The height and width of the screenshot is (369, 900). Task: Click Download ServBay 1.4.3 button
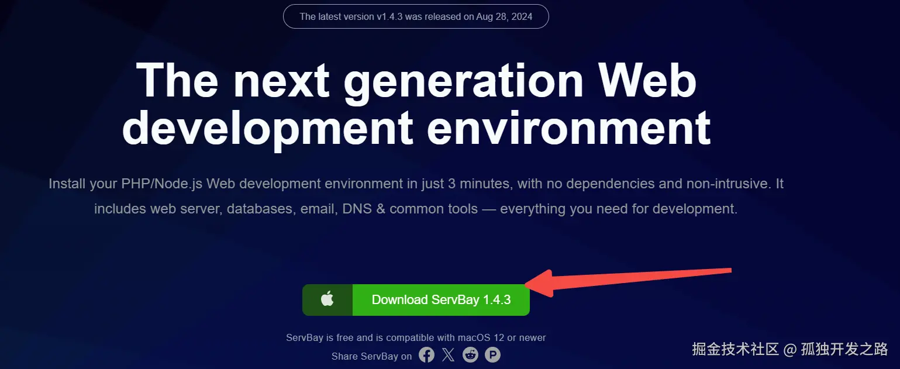pos(416,300)
